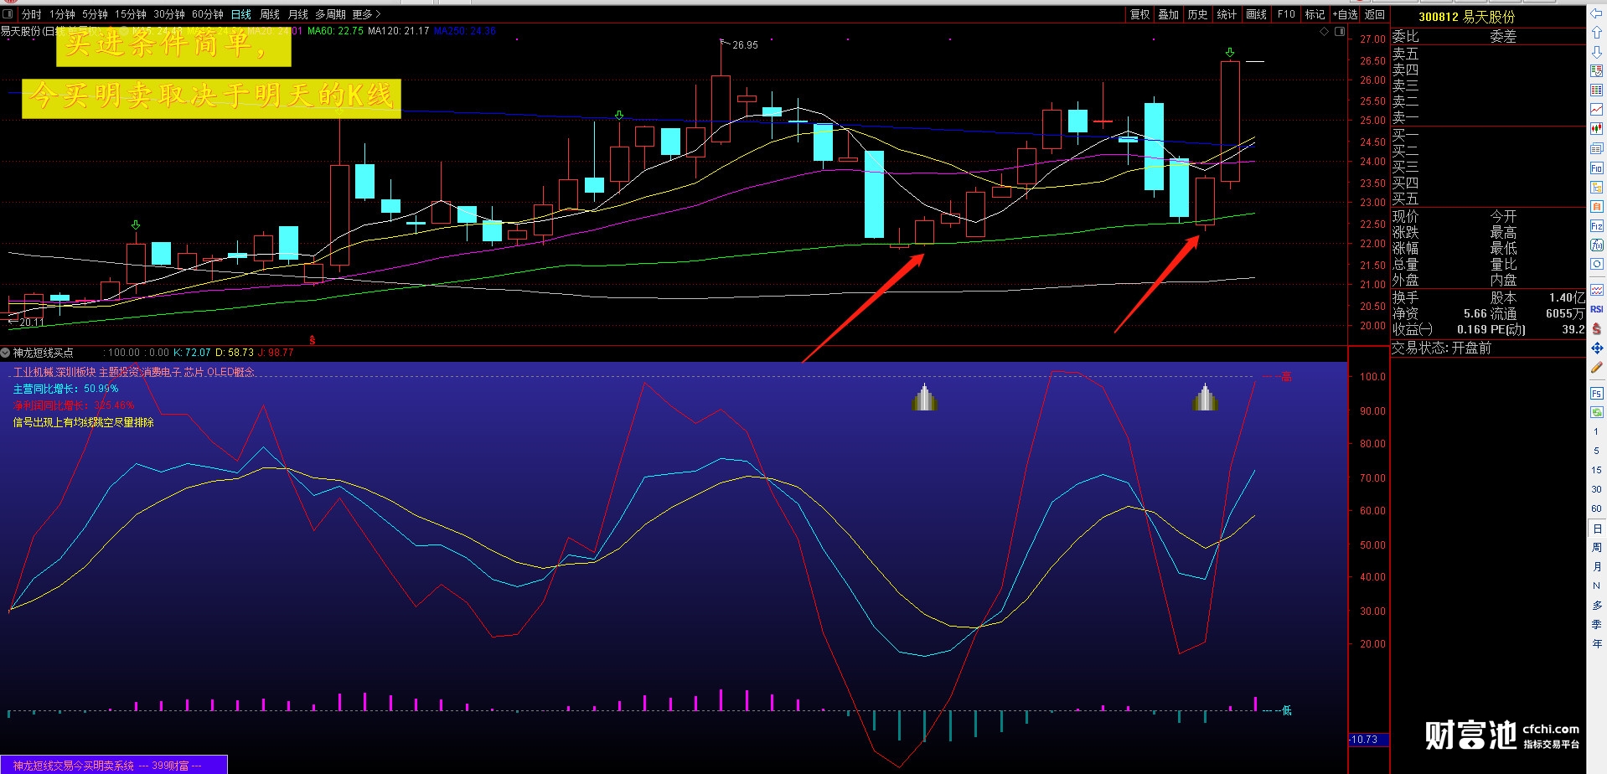Select 60-minute period in right sidebar

(x=1597, y=508)
